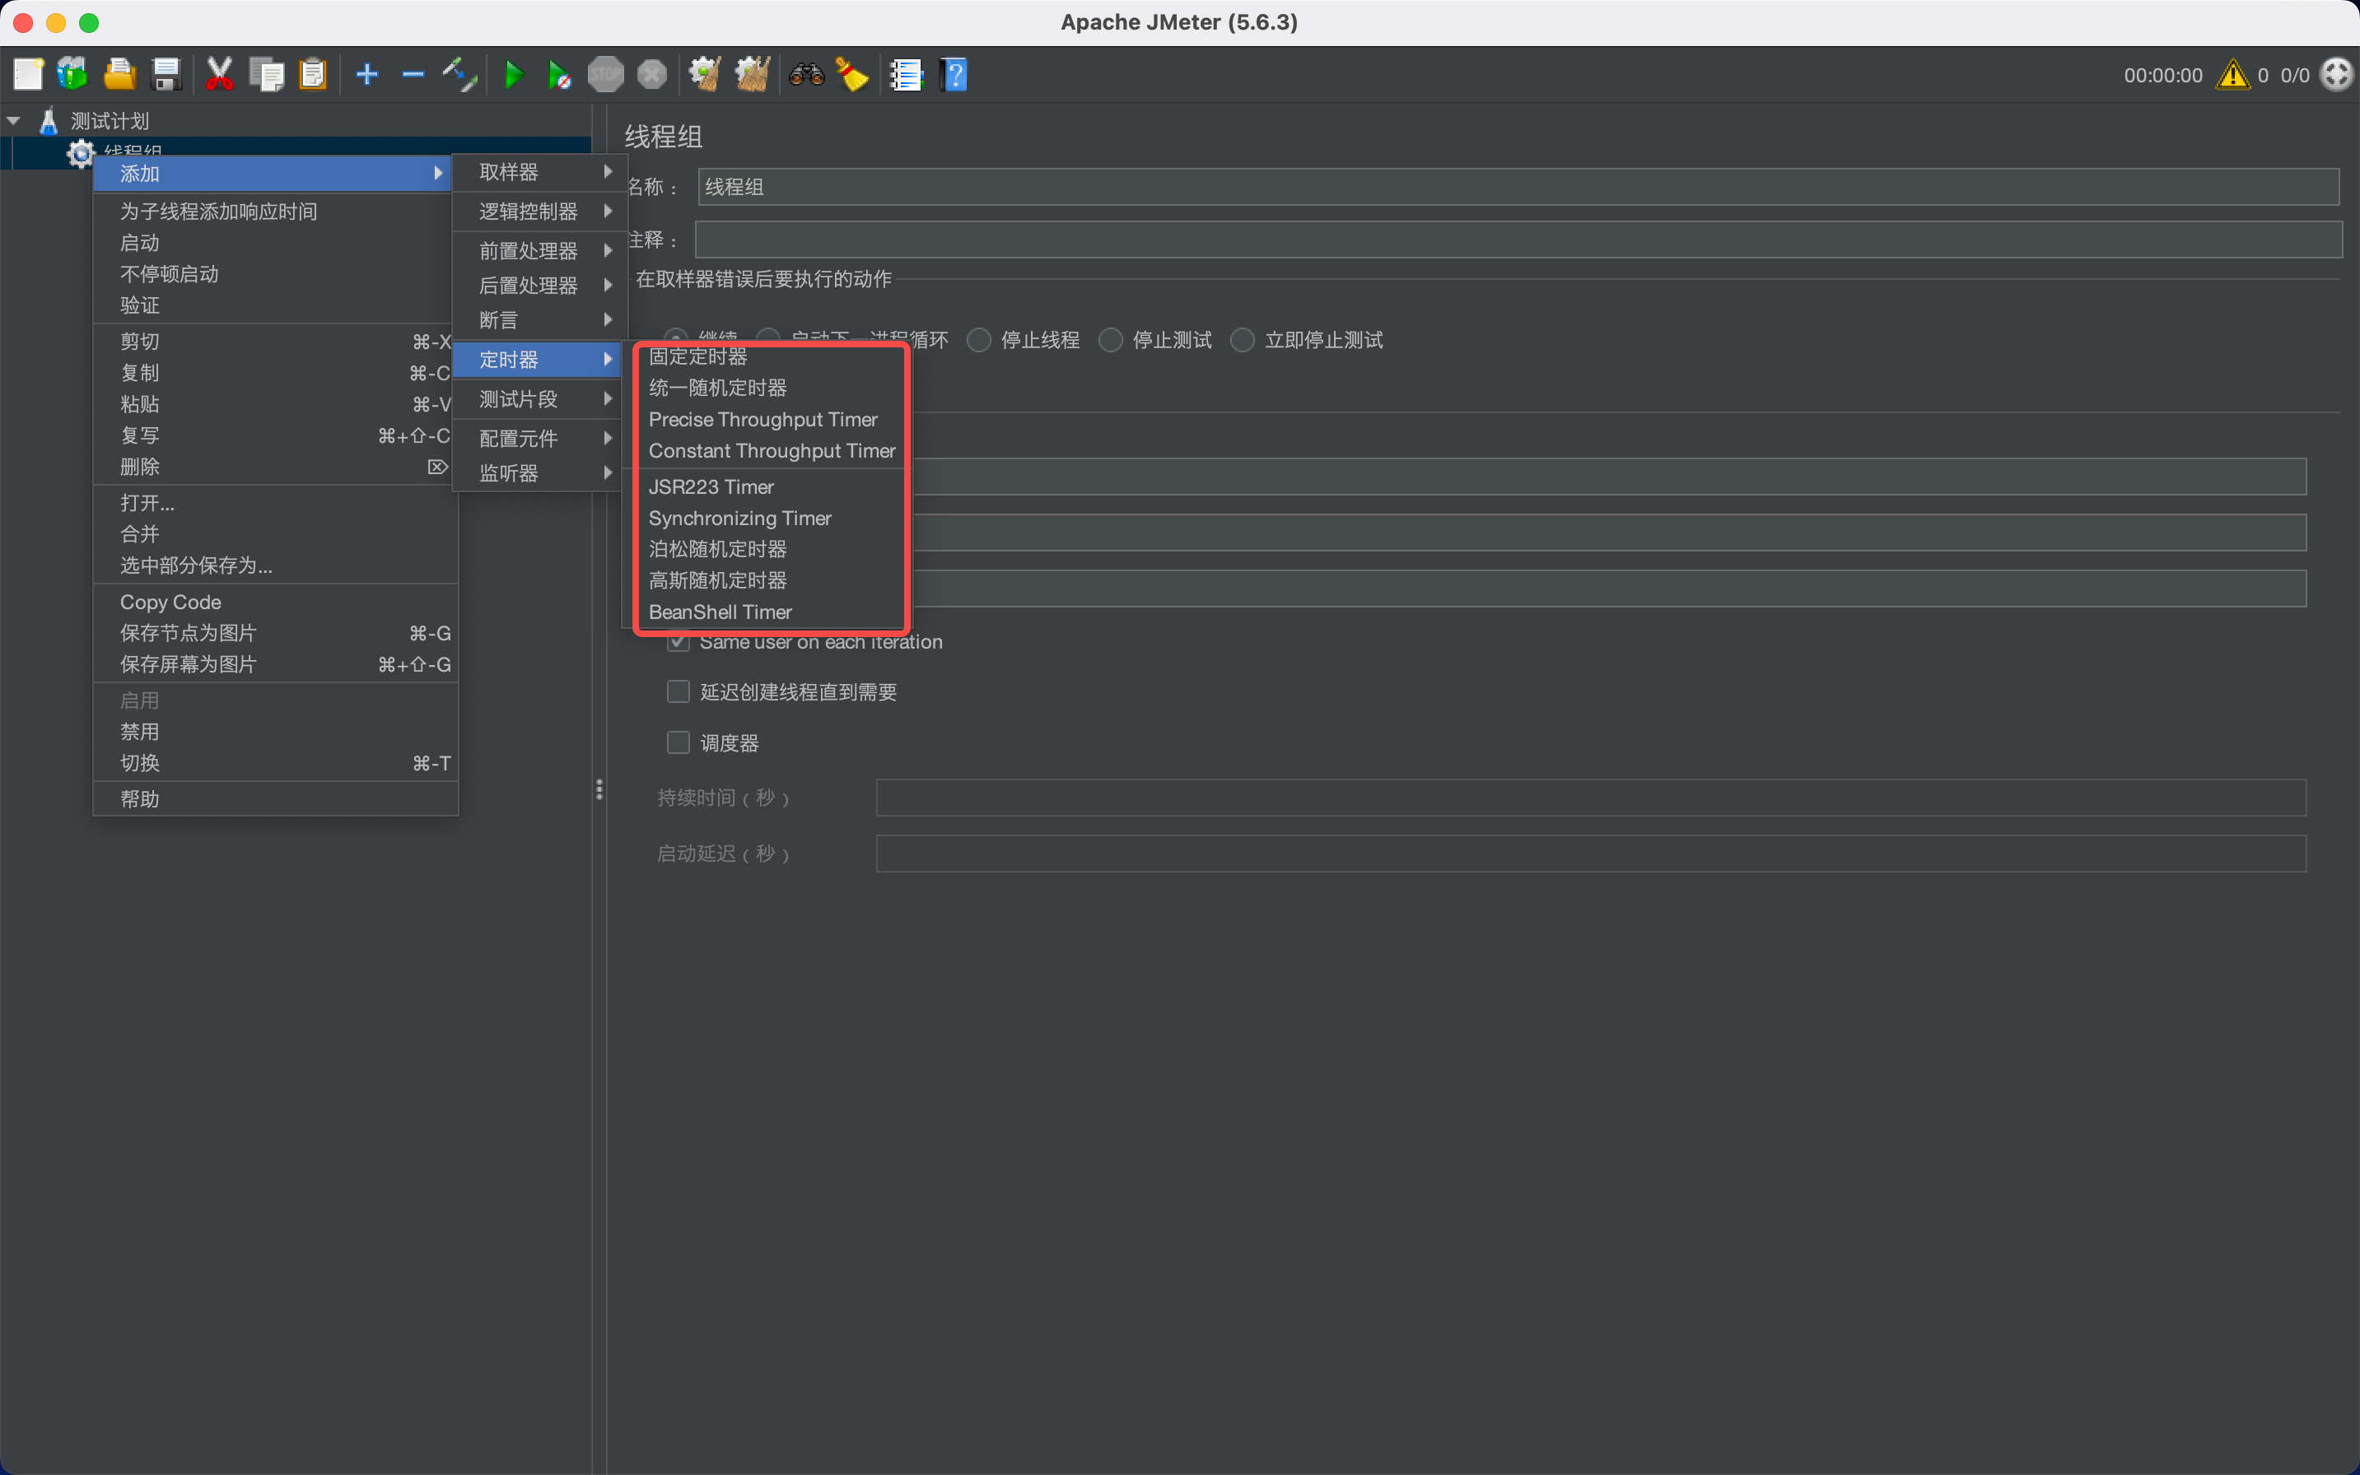Click the Start no pauses icon
Screen dimensions: 2360x1475
pyautogui.click(x=558, y=74)
